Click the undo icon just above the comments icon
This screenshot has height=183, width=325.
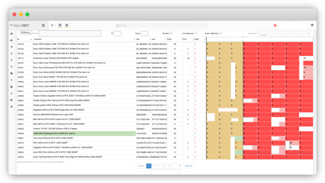pos(12,67)
